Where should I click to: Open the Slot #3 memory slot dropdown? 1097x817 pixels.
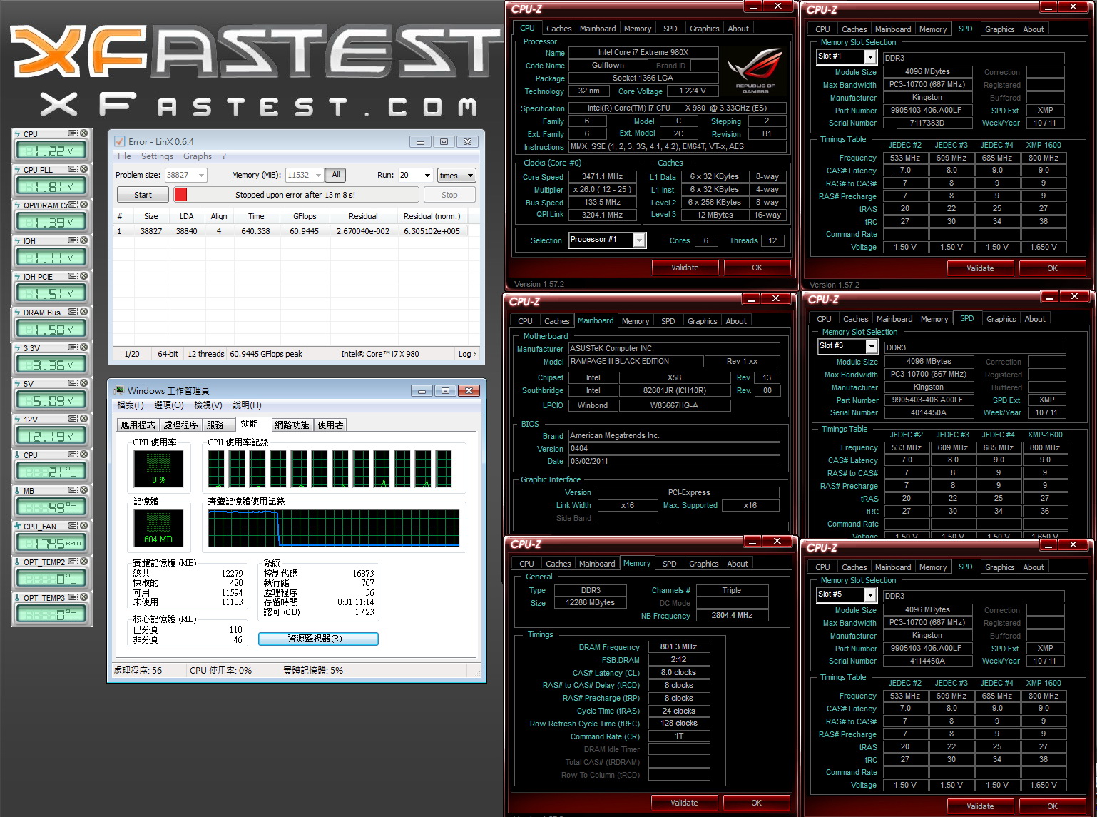(x=872, y=346)
